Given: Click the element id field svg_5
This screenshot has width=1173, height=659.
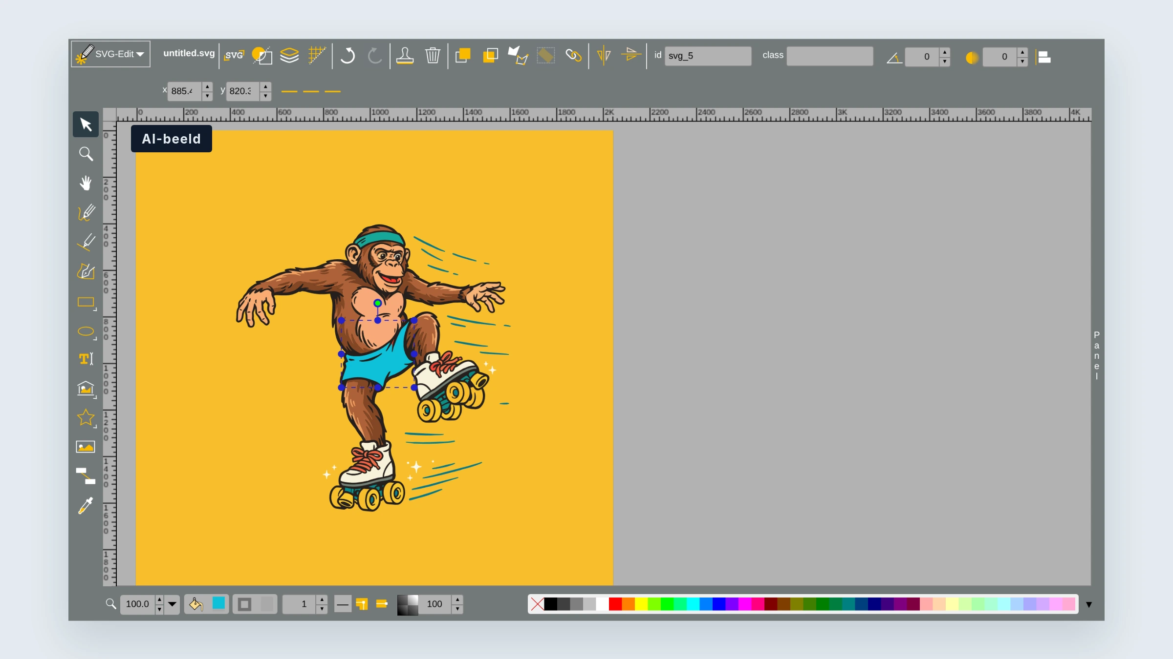Looking at the screenshot, I should pos(708,56).
